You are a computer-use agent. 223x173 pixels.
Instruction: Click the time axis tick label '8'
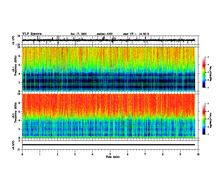point(163,154)
